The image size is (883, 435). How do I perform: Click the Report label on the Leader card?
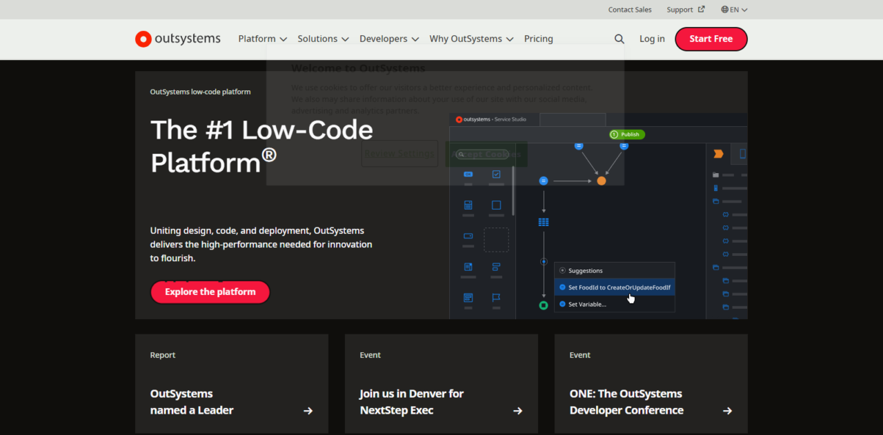point(163,355)
